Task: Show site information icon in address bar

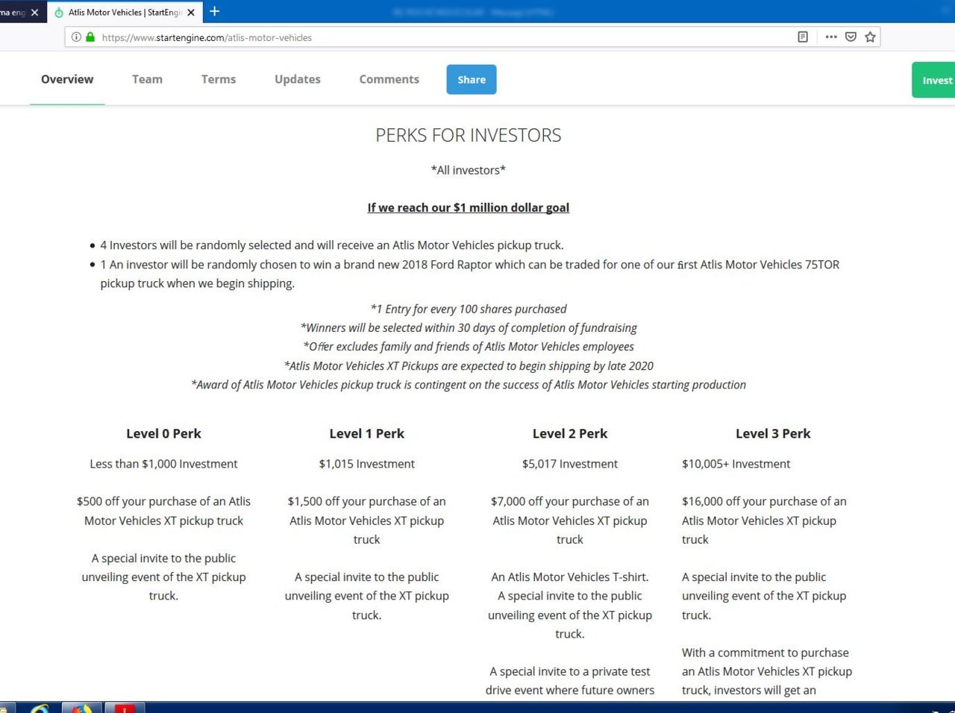Action: (76, 37)
